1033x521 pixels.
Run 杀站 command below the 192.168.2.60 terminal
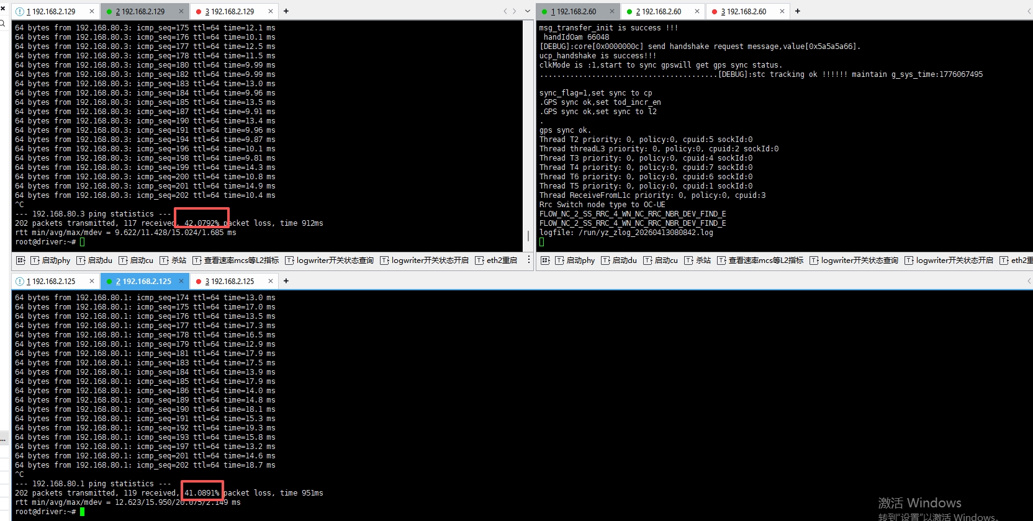[697, 260]
